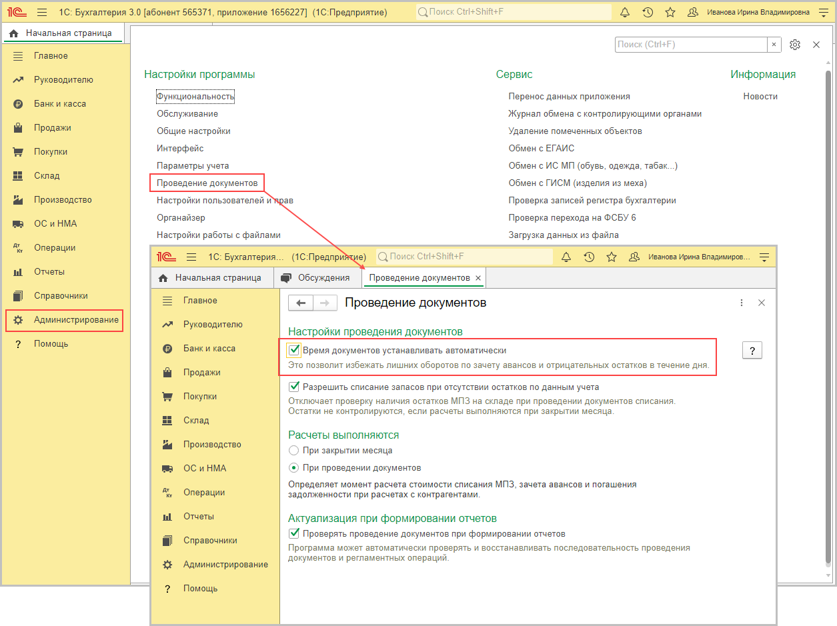
Task: Open notifications bell in back window
Action: tap(625, 12)
